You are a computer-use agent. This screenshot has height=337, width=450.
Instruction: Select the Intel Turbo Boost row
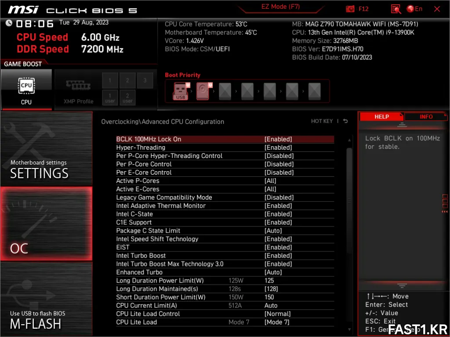pos(225,256)
